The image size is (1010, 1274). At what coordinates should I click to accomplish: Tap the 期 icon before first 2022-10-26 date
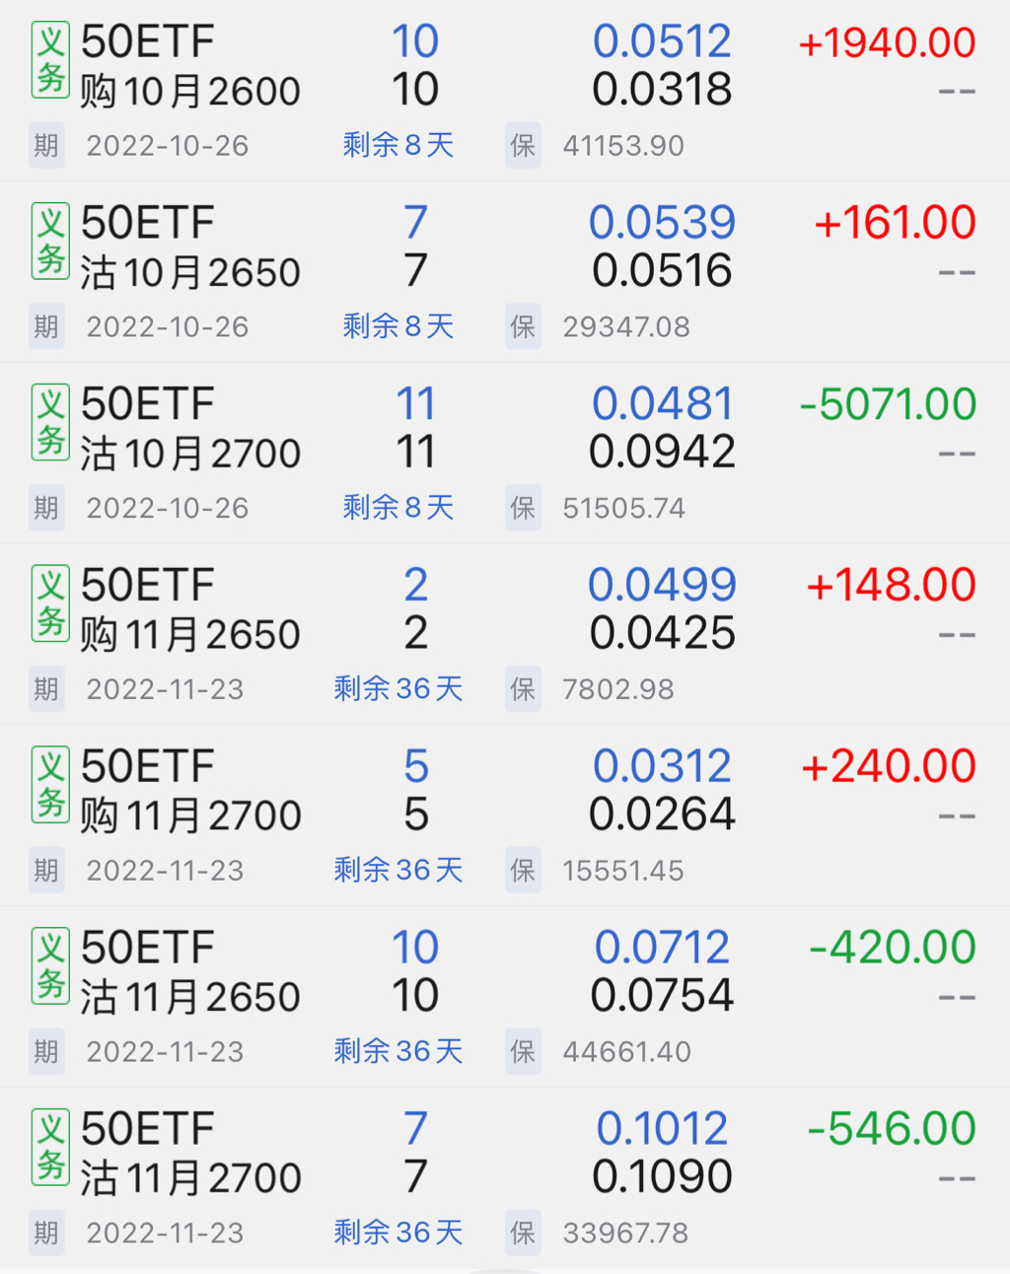pyautogui.click(x=46, y=146)
